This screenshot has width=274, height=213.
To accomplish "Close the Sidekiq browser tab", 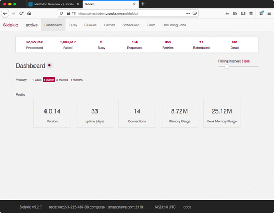I will pos(134,4).
